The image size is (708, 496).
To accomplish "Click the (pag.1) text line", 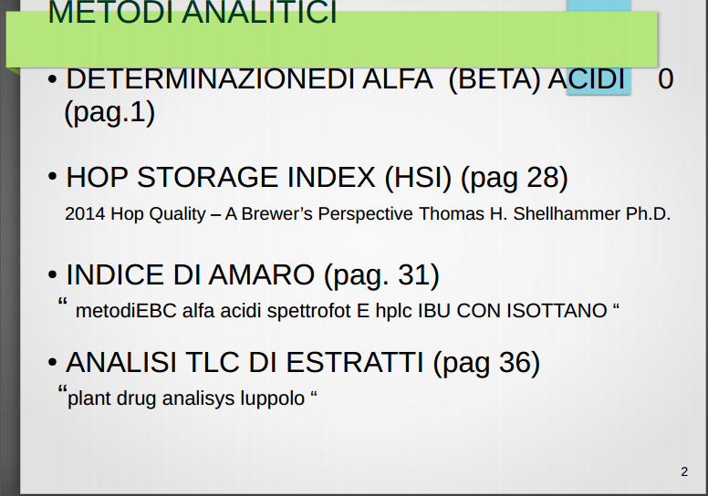I will pyautogui.click(x=109, y=112).
